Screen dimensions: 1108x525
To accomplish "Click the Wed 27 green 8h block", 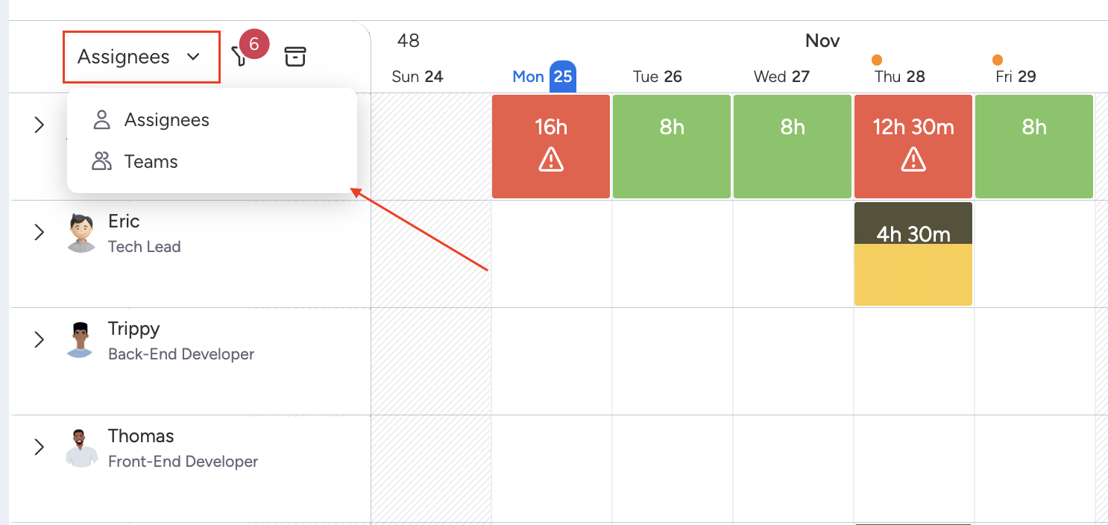I will 793,146.
